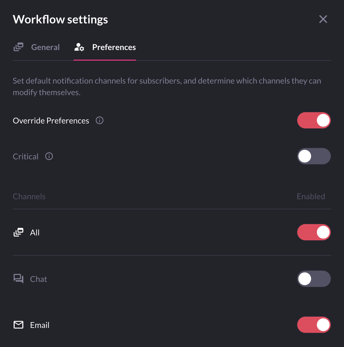Click the Enabled column header

pos(311,196)
